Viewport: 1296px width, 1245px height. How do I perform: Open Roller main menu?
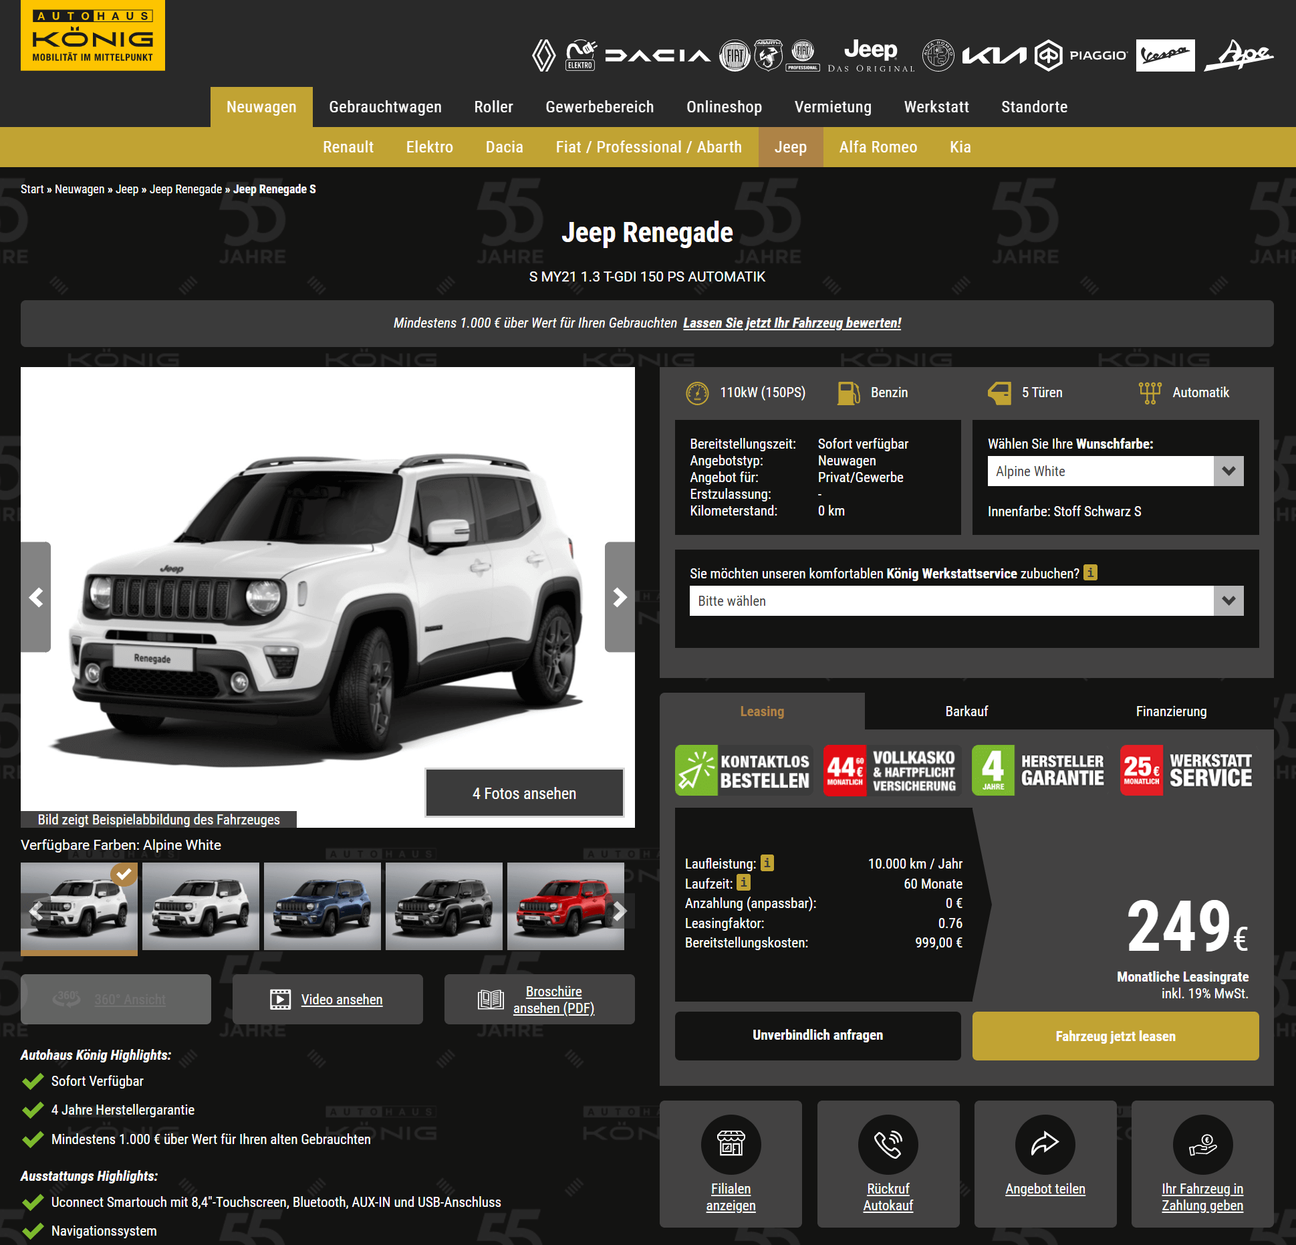point(493,107)
